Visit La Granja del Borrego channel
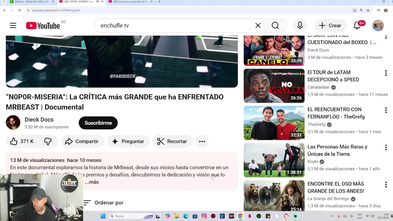 pos(328,199)
